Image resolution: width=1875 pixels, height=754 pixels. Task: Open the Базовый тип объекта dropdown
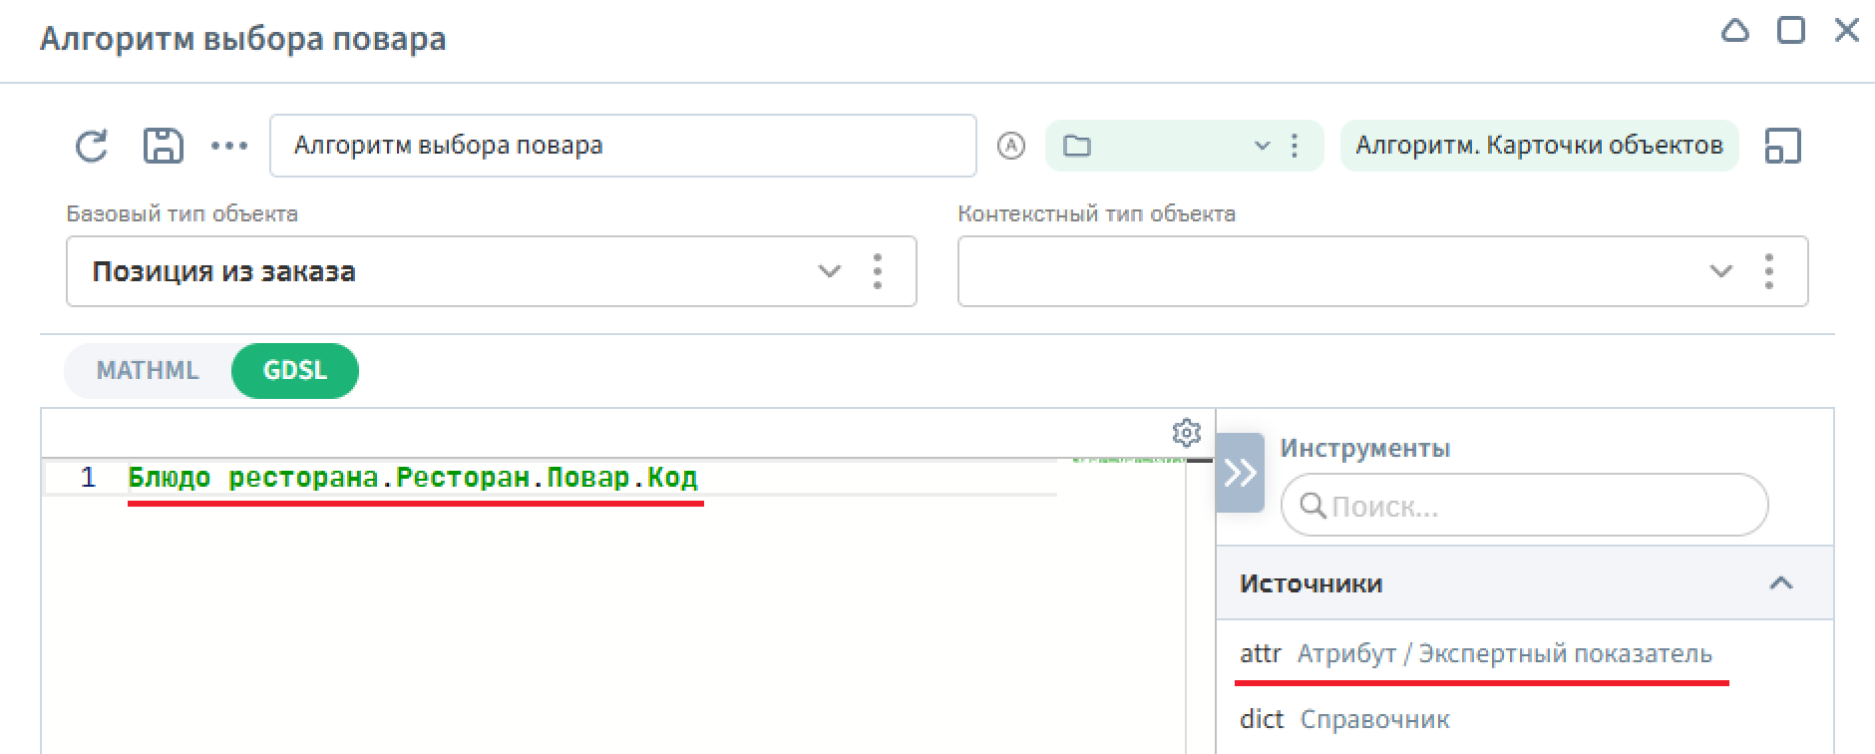[829, 271]
